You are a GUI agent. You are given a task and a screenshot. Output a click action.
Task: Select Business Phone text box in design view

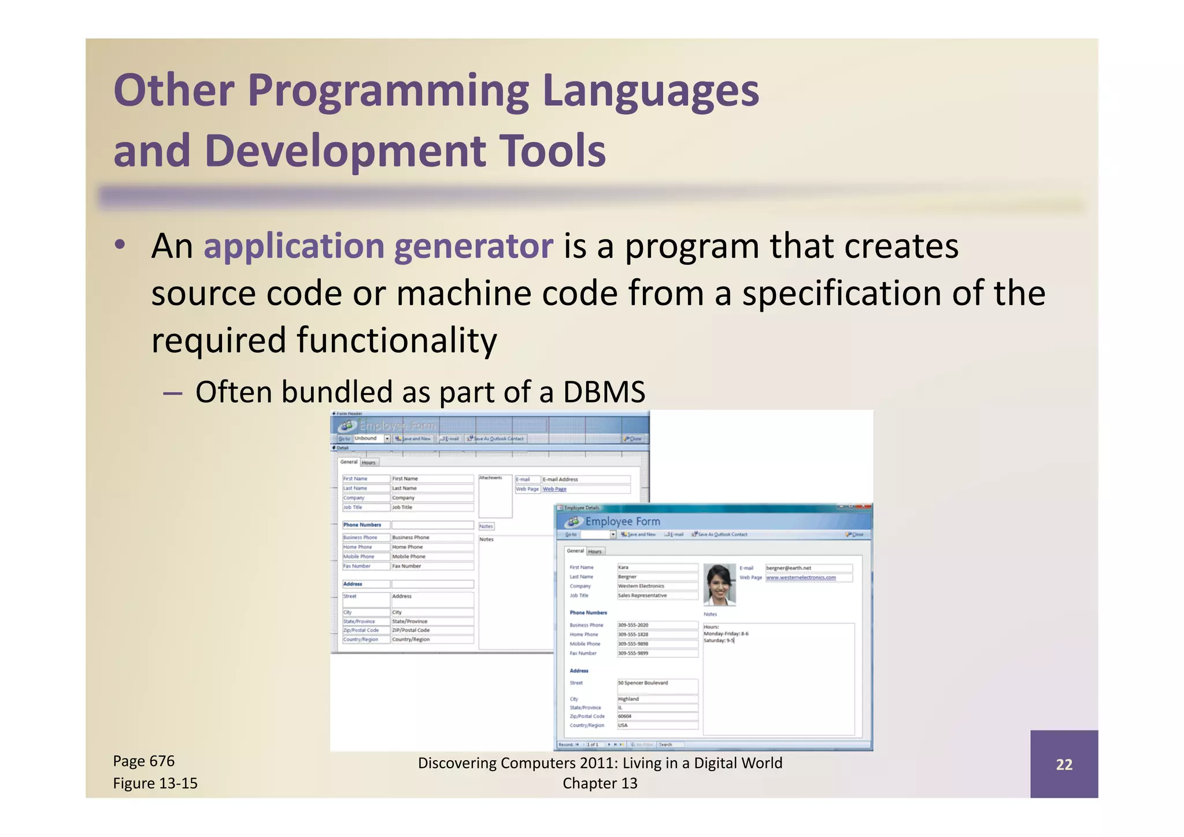(432, 538)
